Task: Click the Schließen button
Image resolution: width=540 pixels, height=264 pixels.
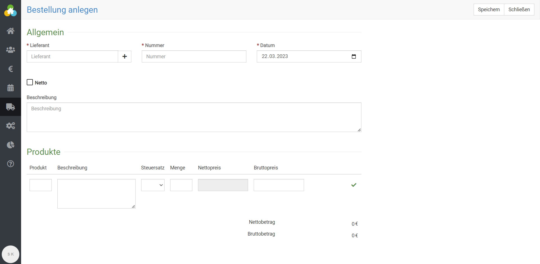Action: 519,10
